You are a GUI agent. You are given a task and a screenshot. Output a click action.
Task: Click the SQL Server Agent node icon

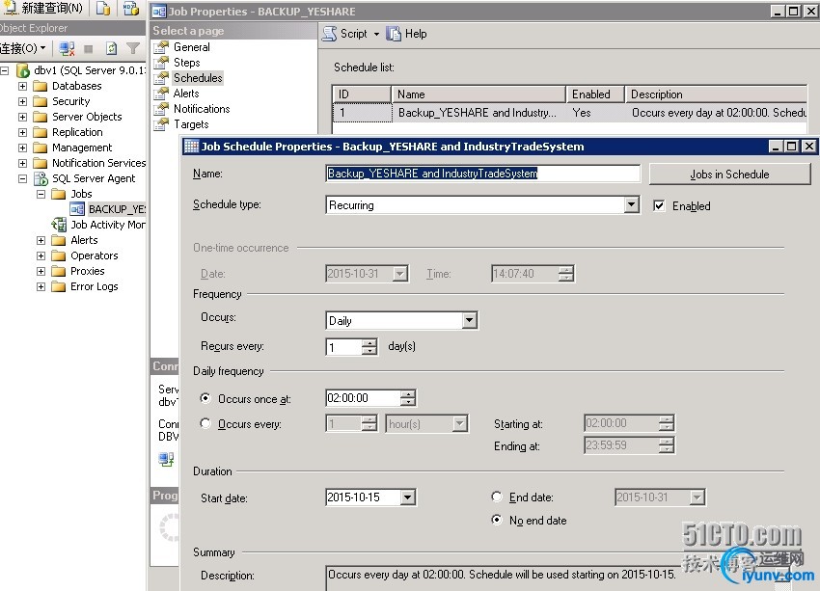41,178
